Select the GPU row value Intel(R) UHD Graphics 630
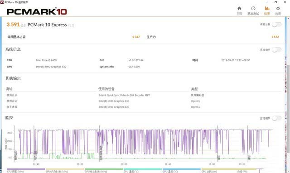Viewport: 290px width, 173px height. point(51,67)
